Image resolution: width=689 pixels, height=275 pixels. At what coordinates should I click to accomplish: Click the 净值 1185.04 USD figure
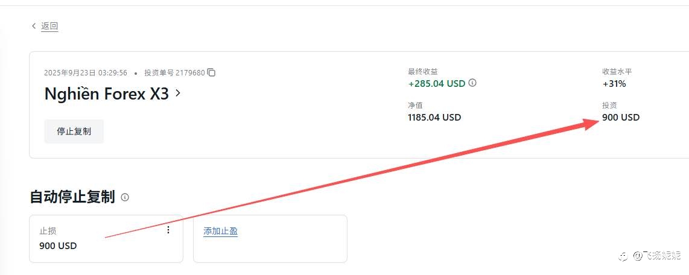pos(434,117)
